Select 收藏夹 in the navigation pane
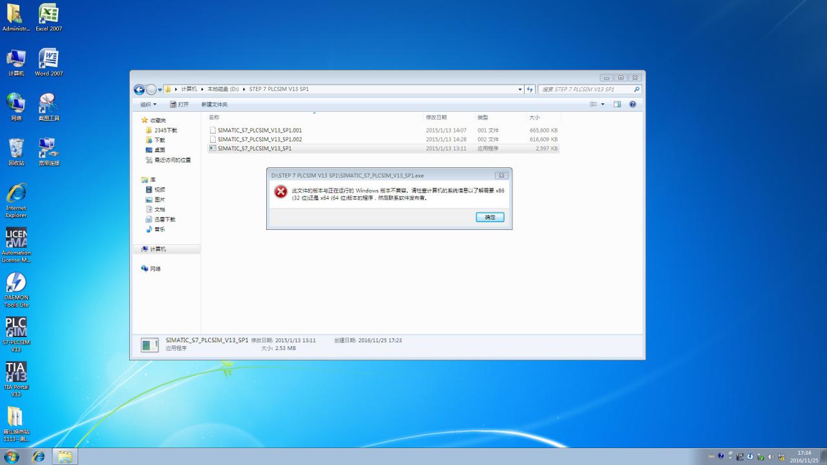The height and width of the screenshot is (465, 827). [x=158, y=121]
